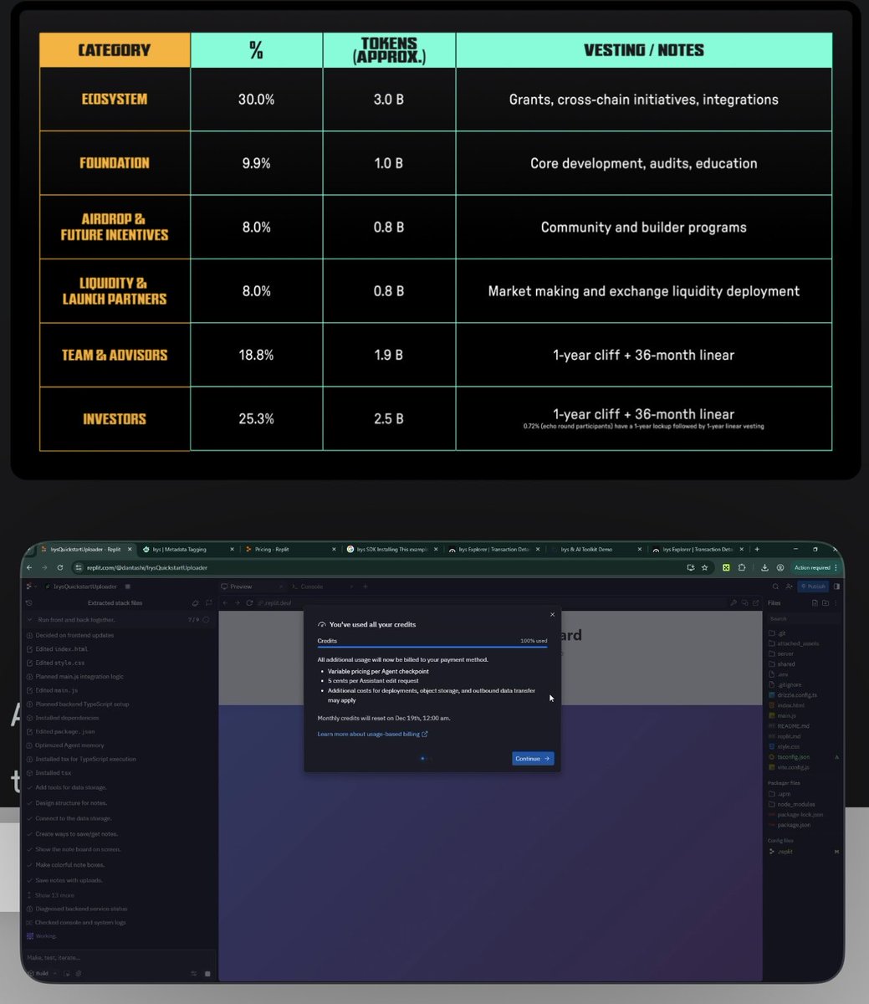The image size is (869, 1004).
Task: Click the Credits usage progress bar
Action: [432, 647]
